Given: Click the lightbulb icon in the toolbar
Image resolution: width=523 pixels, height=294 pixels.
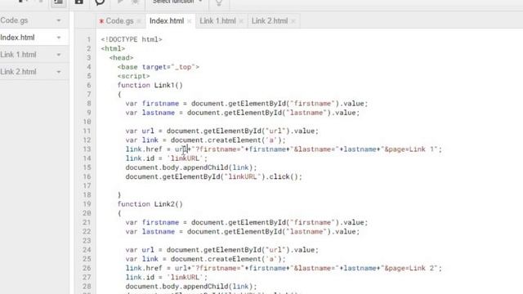Looking at the screenshot, I should (x=219, y=2).
